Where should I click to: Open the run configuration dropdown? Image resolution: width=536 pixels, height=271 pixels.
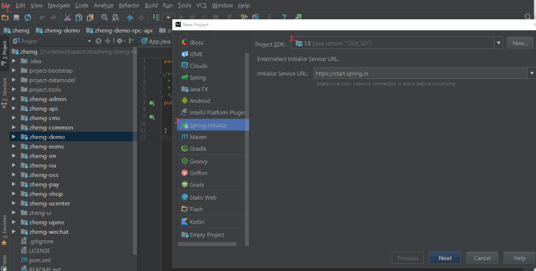(168, 17)
